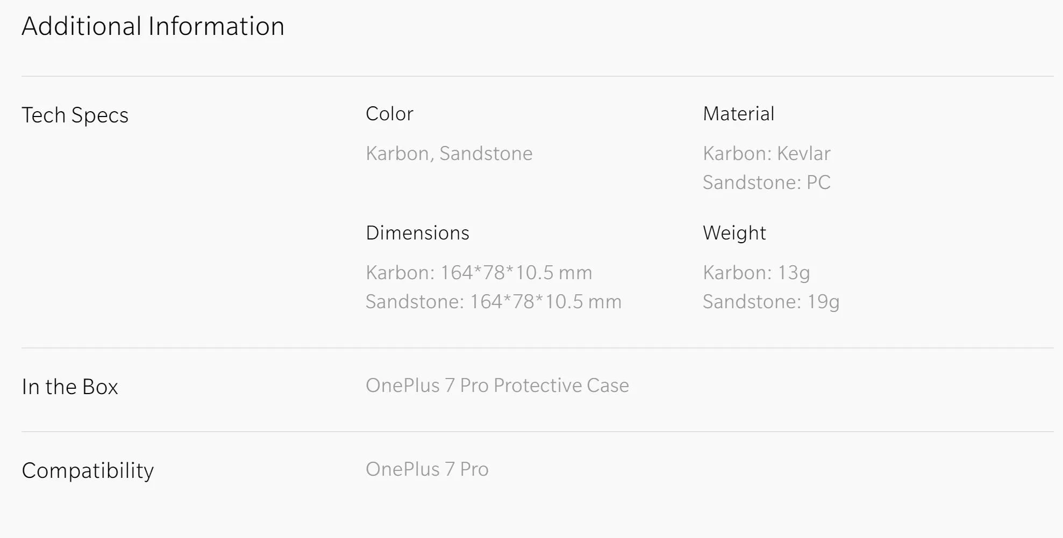Image resolution: width=1063 pixels, height=538 pixels.
Task: Click the Karbon 164*78*10.5 mm dimensions
Action: pos(479,273)
